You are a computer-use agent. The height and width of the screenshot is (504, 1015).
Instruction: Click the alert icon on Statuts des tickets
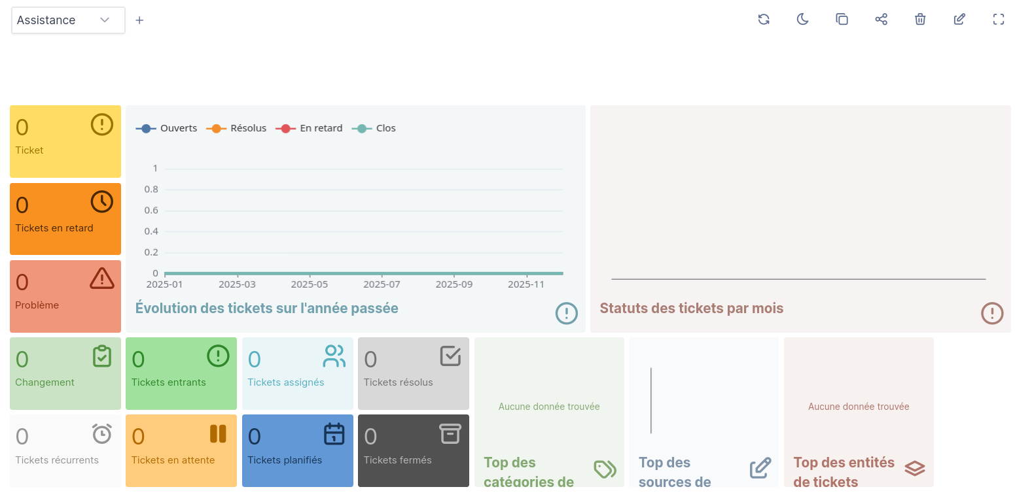pos(992,313)
